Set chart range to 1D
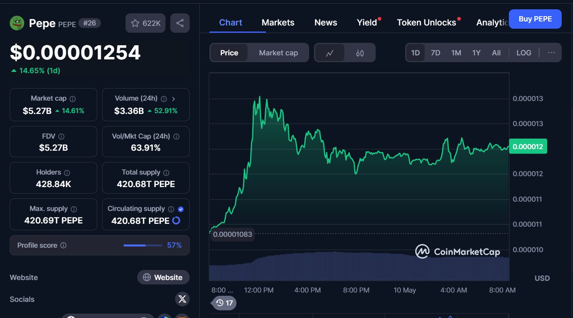This screenshot has width=573, height=318. point(415,53)
